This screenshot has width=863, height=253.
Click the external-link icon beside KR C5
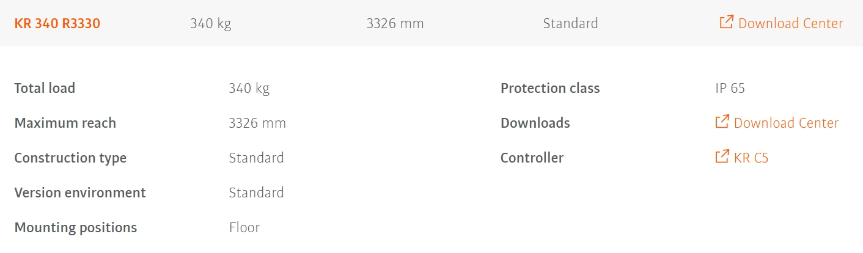pyautogui.click(x=722, y=156)
